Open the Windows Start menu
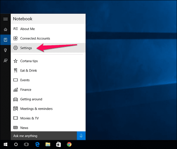The height and width of the screenshot is (149, 177). (x=5, y=144)
